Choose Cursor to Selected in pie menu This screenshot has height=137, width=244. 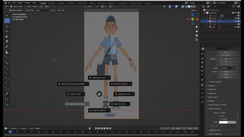click(x=99, y=110)
